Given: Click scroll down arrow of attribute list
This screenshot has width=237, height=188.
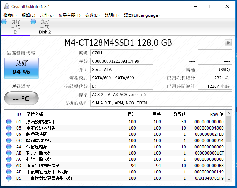Looking at the screenshot, I should 229,179.
